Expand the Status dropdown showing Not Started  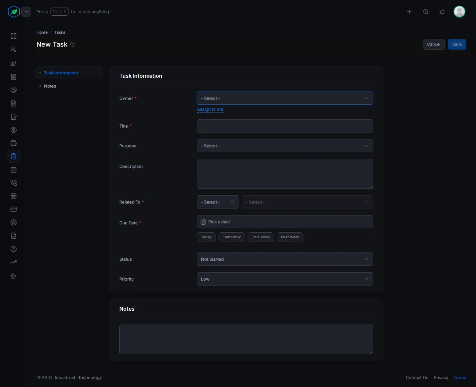point(285,259)
